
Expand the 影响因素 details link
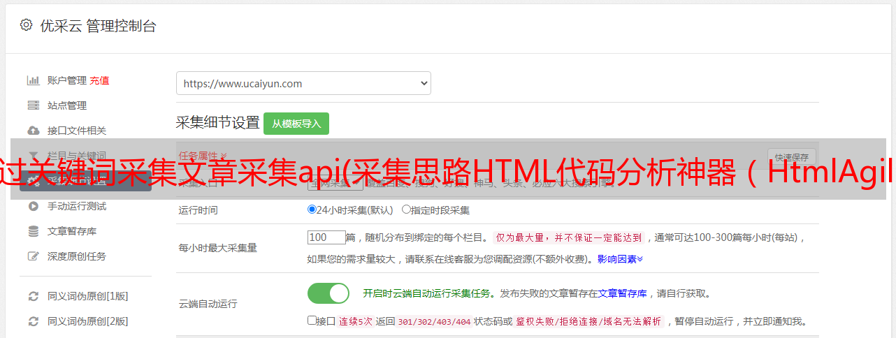620,259
